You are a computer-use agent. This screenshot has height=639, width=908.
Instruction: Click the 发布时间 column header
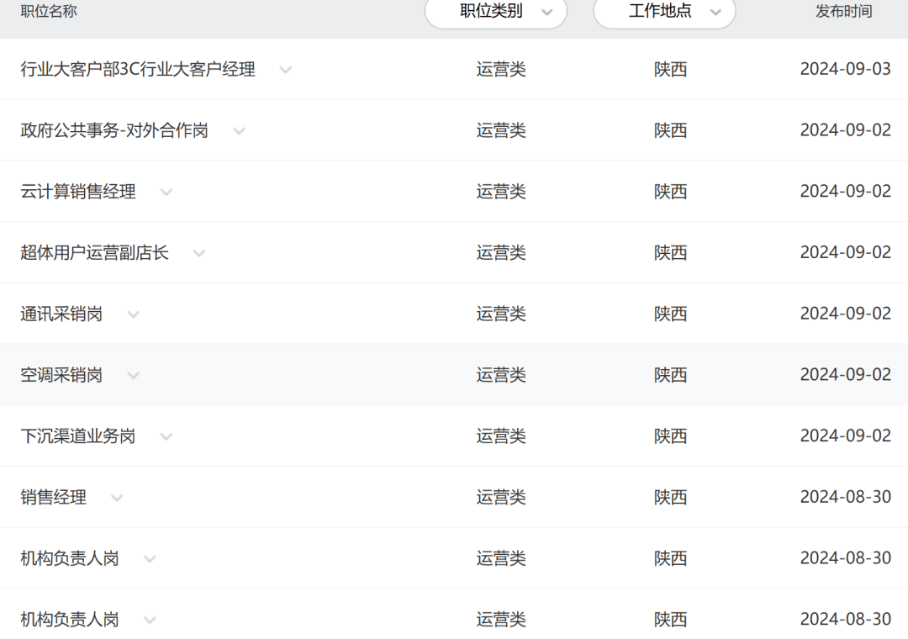843,12
